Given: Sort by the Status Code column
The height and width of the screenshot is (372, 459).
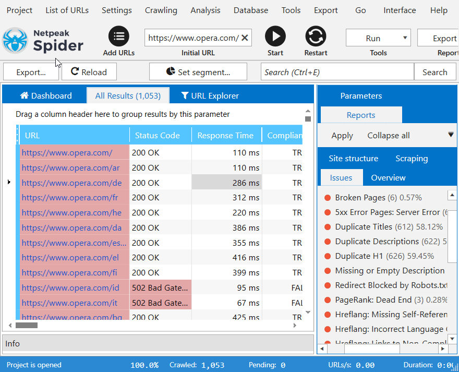Looking at the screenshot, I should click(161, 135).
